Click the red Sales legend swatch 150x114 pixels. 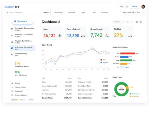pos(101,60)
